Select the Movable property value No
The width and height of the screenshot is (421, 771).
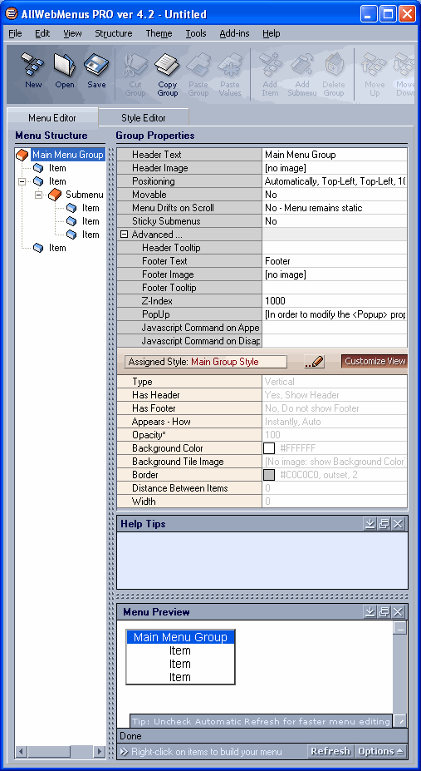point(335,195)
